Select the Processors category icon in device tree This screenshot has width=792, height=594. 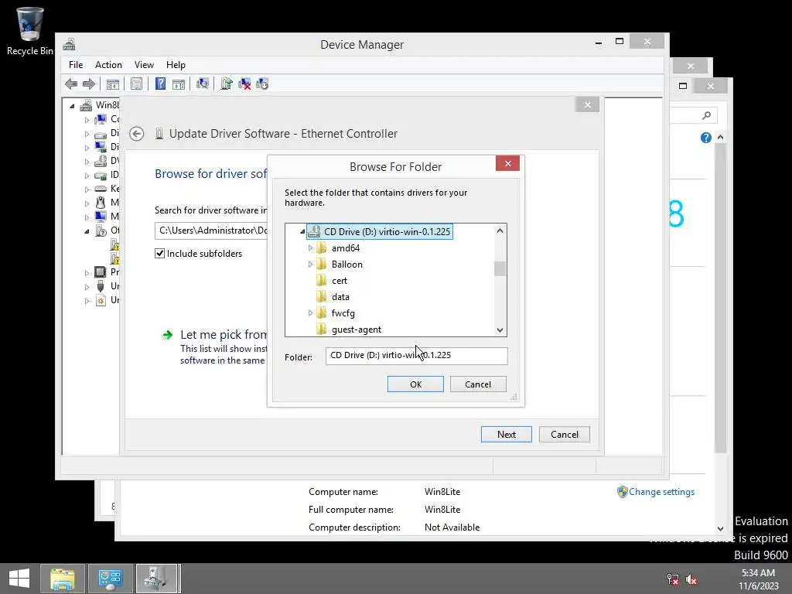pos(101,272)
